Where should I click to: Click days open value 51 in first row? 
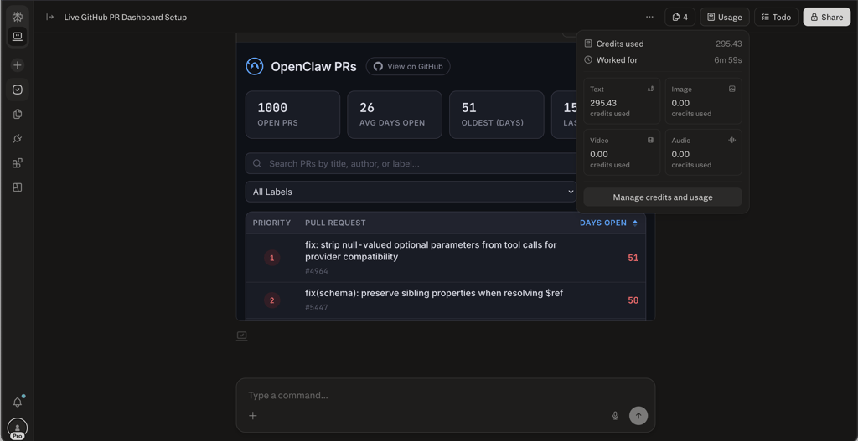(633, 258)
